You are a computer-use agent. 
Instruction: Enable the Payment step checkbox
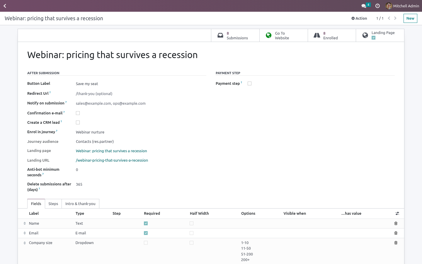click(249, 84)
